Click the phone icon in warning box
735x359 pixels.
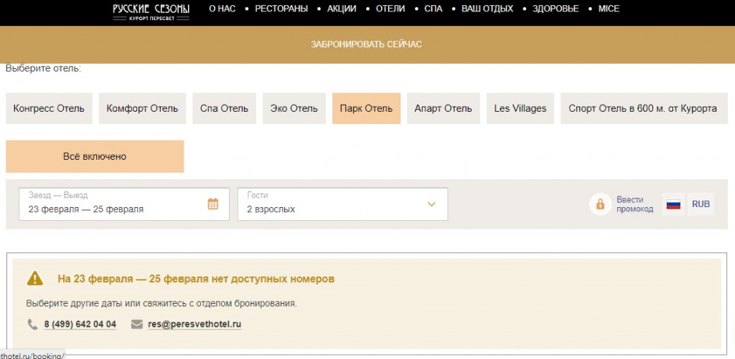pyautogui.click(x=33, y=324)
